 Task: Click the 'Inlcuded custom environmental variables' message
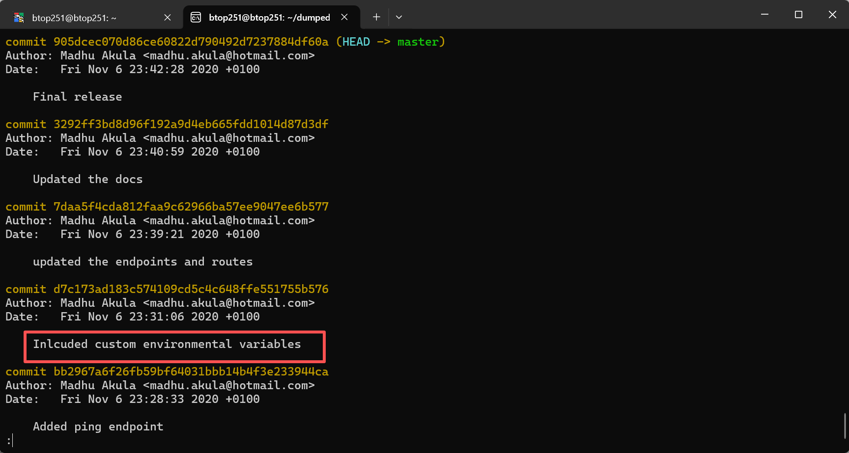167,344
